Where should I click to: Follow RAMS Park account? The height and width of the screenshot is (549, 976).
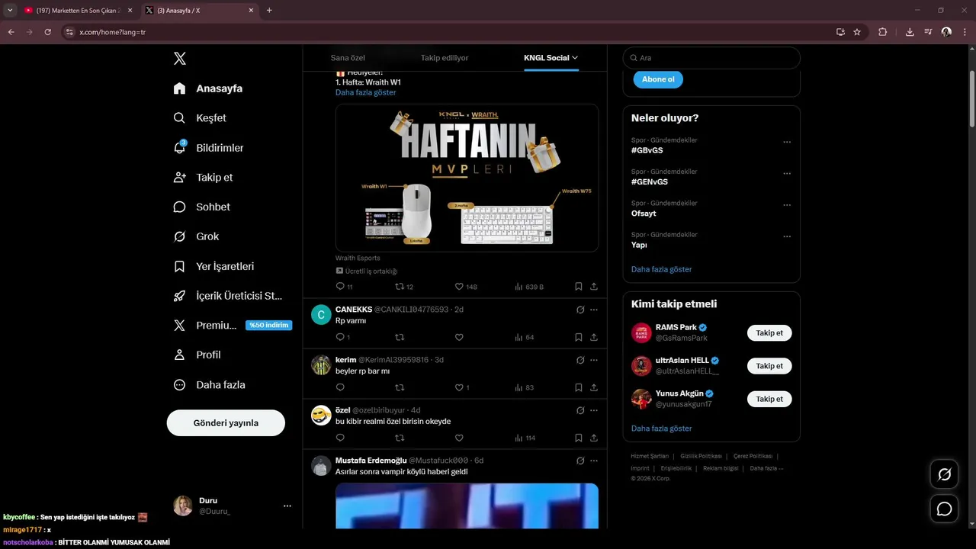pos(769,333)
